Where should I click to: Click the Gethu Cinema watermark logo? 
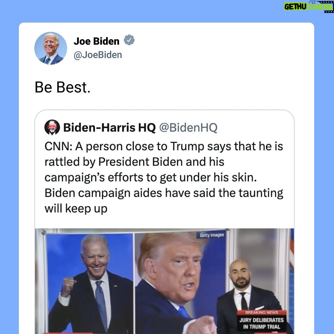(308, 6)
